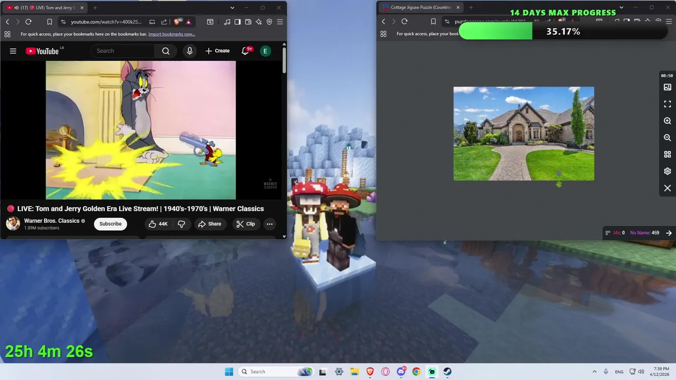Open Brave Shields icon in YouTube window

click(x=178, y=22)
